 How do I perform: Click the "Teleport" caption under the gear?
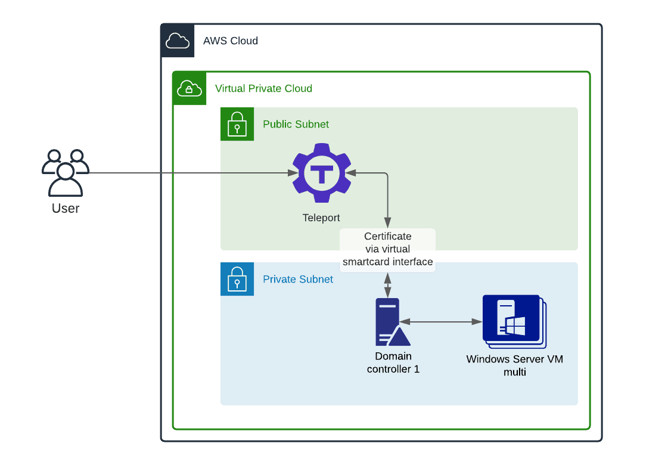(321, 218)
